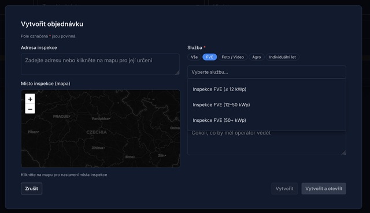This screenshot has height=213, width=370.
Task: Click Prague on the inspection map
Action: (x=61, y=117)
